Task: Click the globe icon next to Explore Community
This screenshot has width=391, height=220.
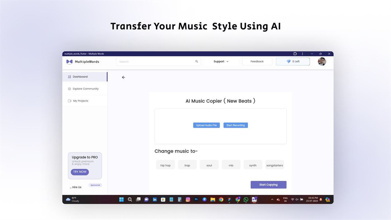Action: tap(69, 89)
